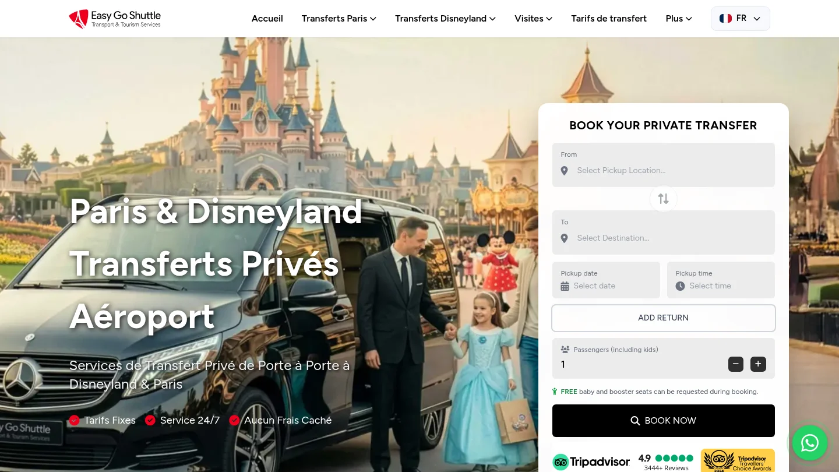The width and height of the screenshot is (839, 472).
Task: Click the 'Aucun Frais Caché' text
Action: pos(288,420)
